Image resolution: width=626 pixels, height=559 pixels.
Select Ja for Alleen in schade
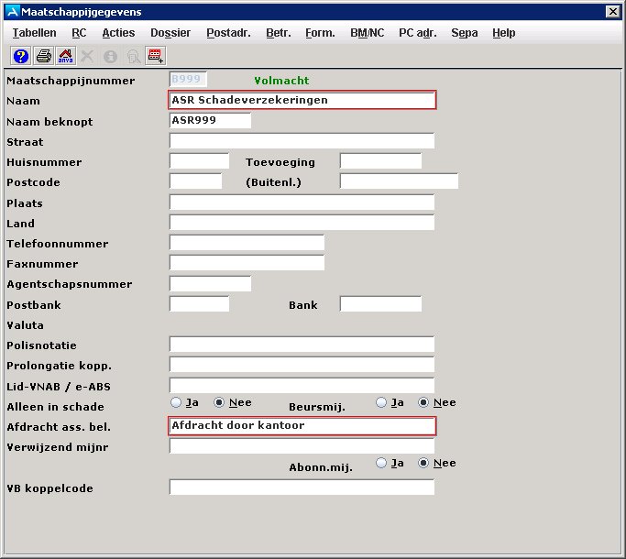(x=176, y=402)
